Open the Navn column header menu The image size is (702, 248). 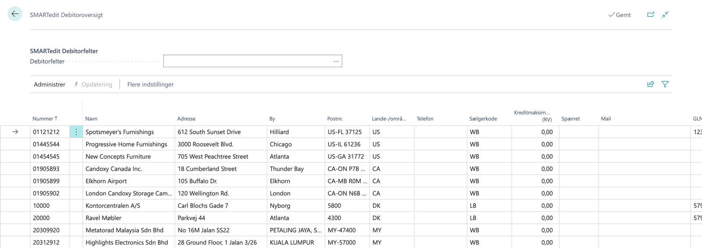[91, 119]
